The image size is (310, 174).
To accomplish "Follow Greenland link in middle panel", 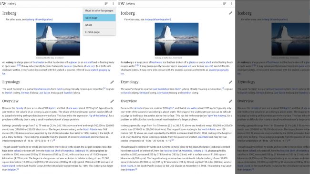I will (203, 137).
